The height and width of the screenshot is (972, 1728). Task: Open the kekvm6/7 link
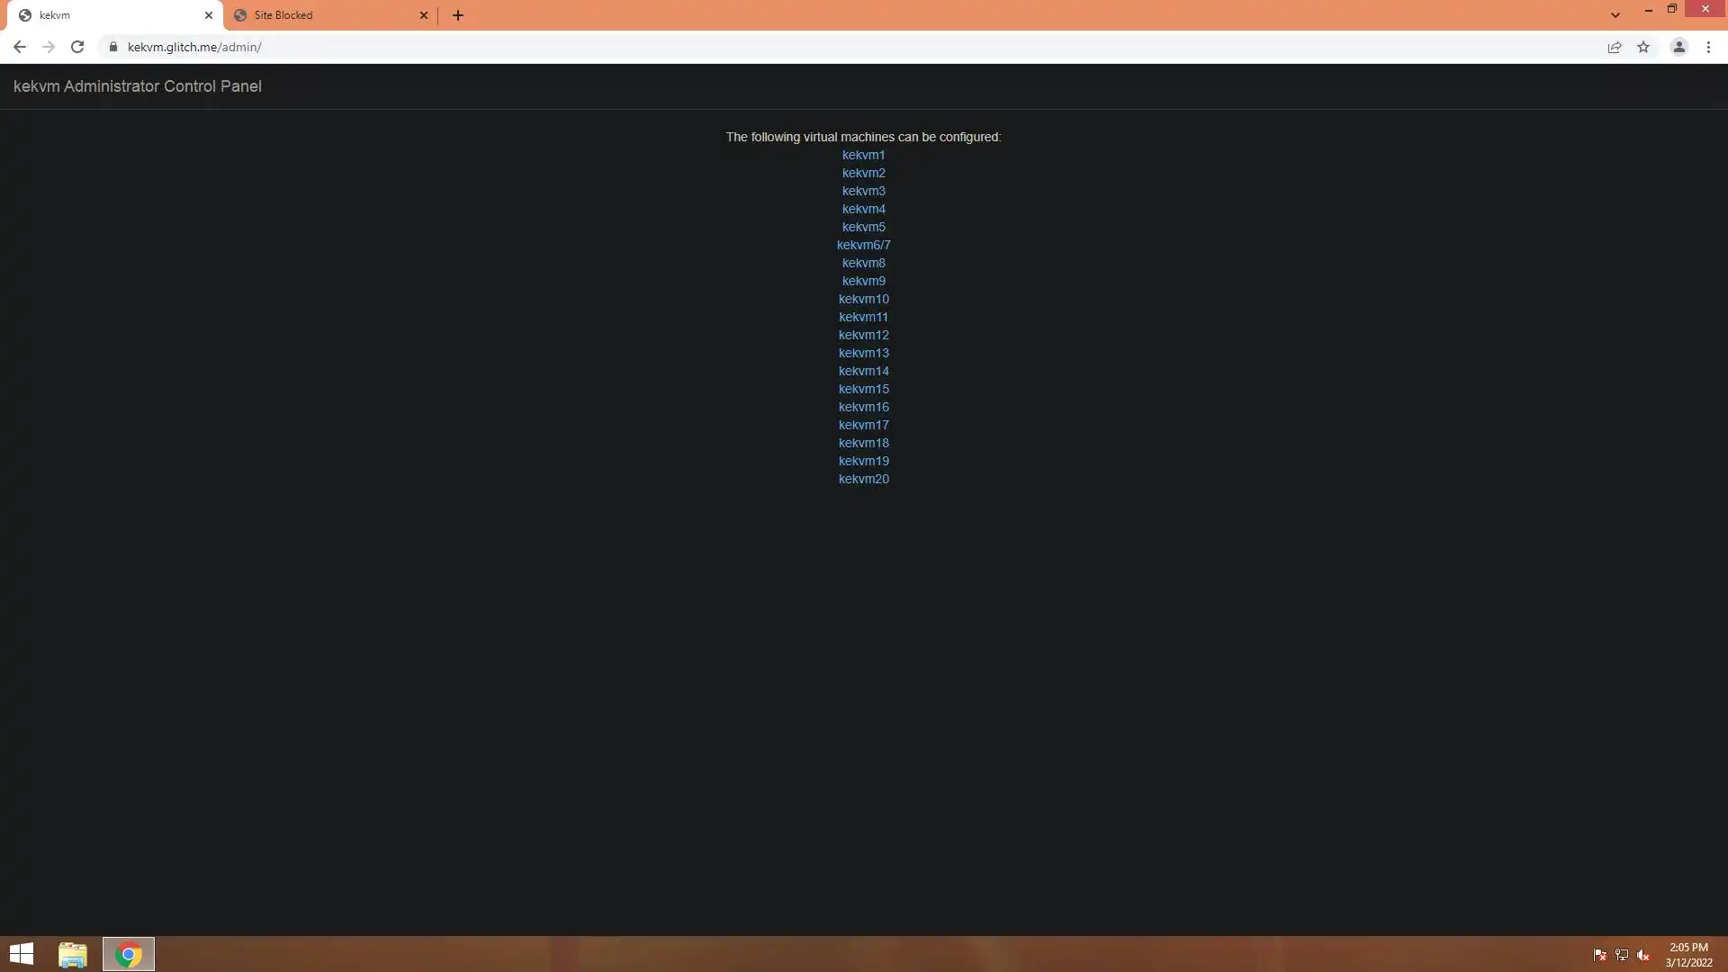[863, 245]
